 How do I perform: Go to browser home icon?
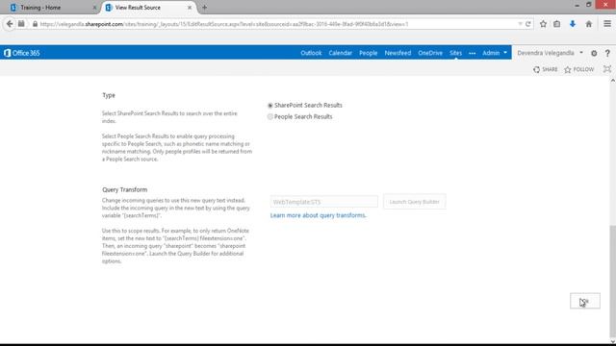pyautogui.click(x=589, y=24)
